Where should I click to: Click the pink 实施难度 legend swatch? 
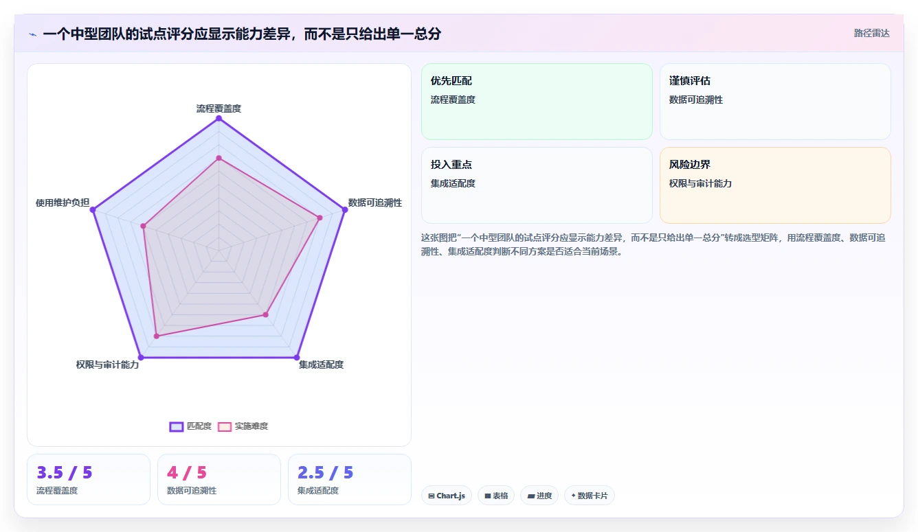pyautogui.click(x=225, y=426)
